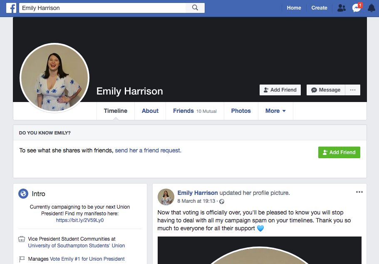Open the Friends tab
Image resolution: width=379 pixels, height=264 pixels.
pyautogui.click(x=195, y=111)
